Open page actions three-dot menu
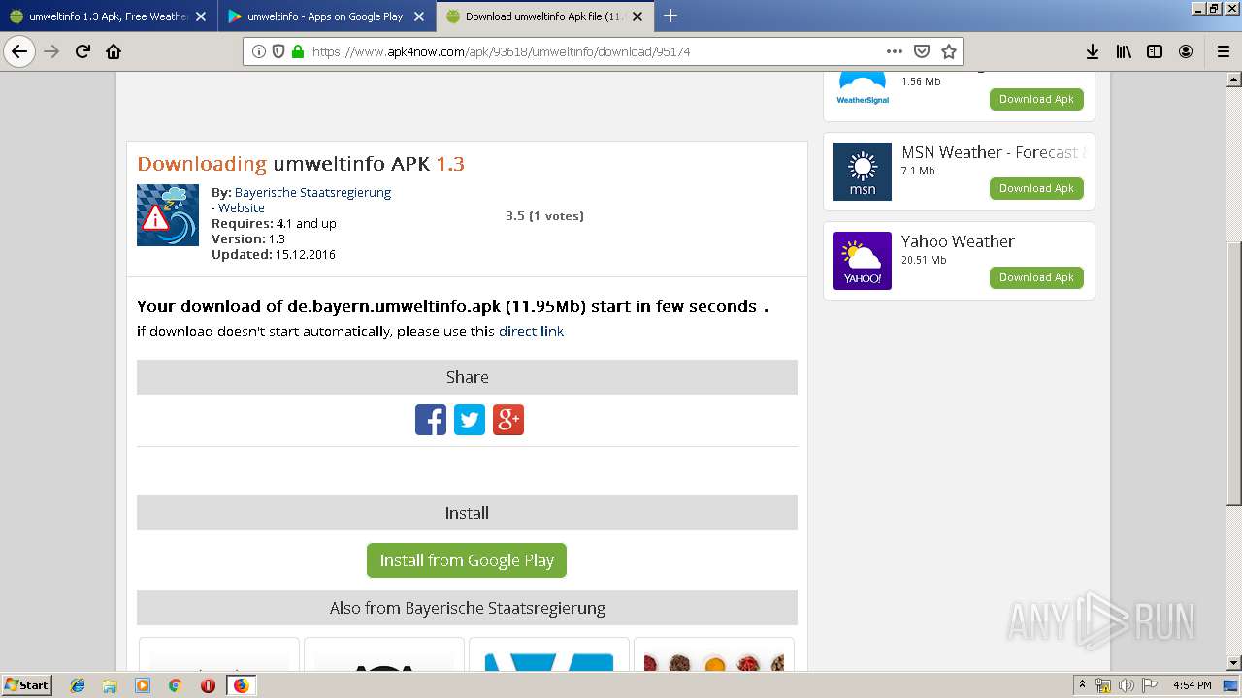1242x698 pixels. 895,51
